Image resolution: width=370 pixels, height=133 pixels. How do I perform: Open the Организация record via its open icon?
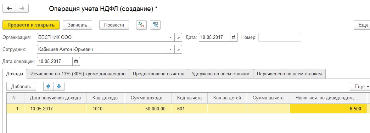(x=178, y=37)
